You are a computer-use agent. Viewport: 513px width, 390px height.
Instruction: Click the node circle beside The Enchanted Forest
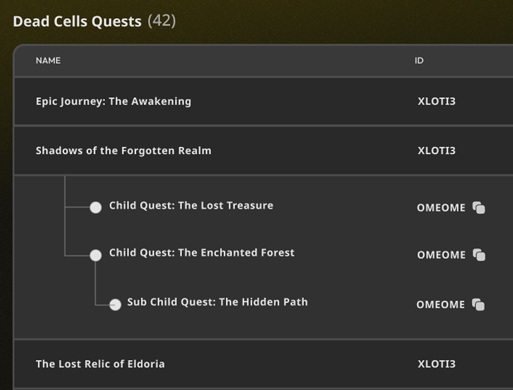tap(96, 255)
